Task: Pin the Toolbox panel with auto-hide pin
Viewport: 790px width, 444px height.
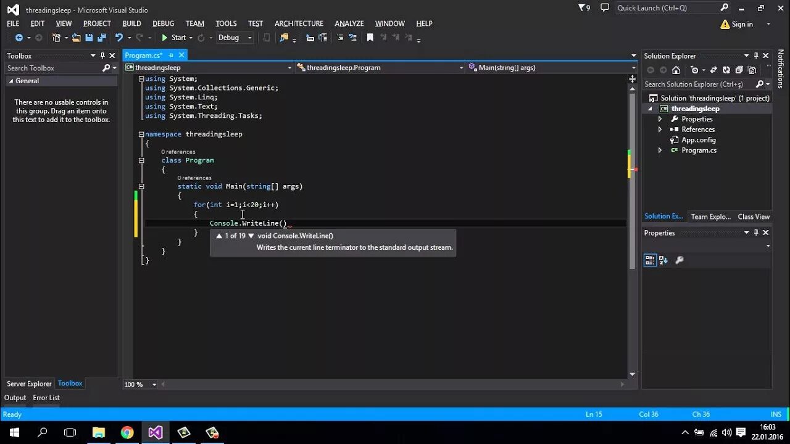Action: click(102, 55)
